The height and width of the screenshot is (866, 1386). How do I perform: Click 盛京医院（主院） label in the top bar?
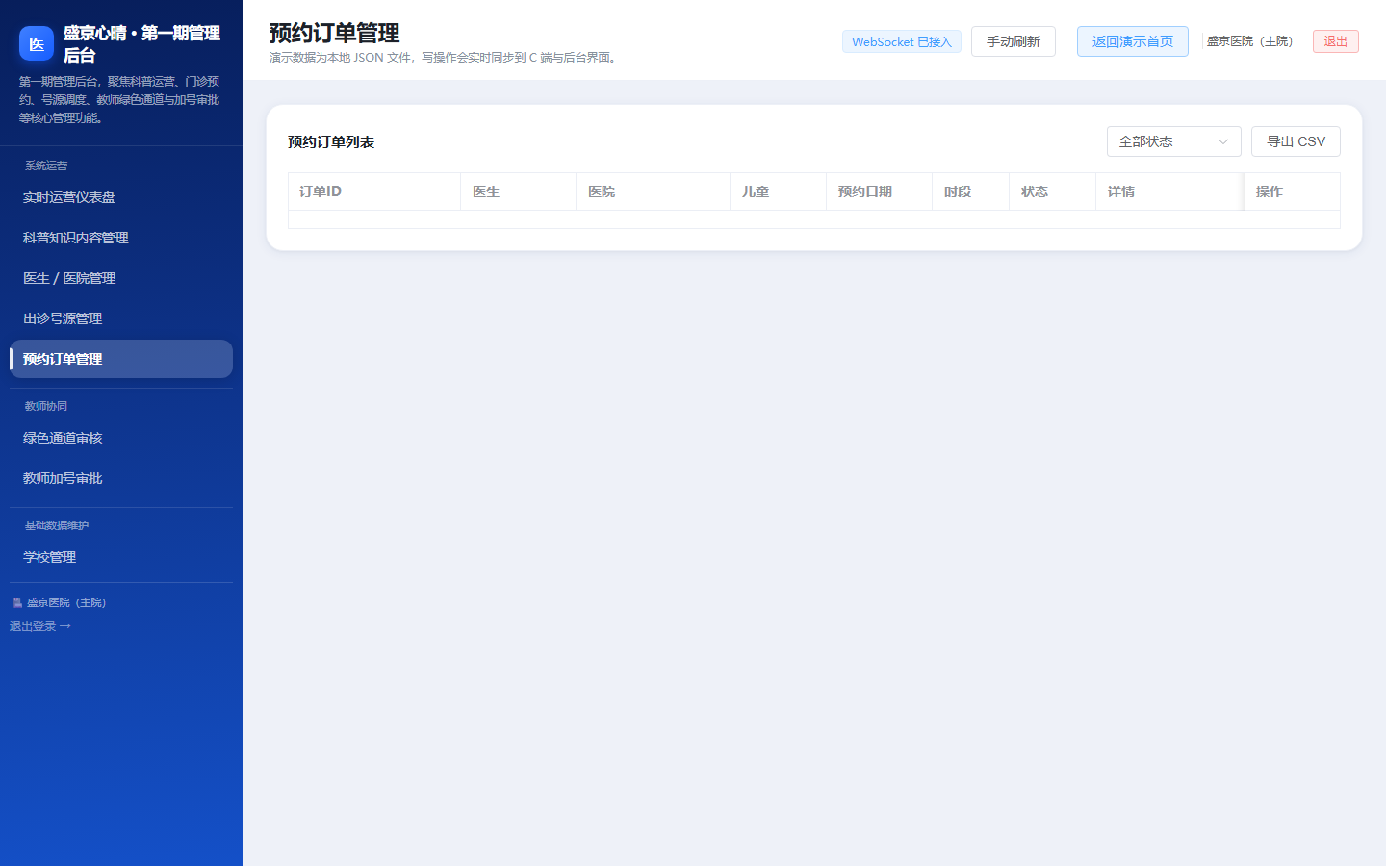click(1251, 41)
